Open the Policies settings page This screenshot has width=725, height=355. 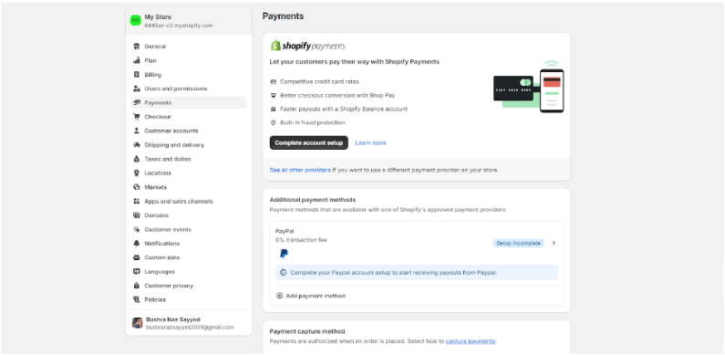pyautogui.click(x=189, y=299)
